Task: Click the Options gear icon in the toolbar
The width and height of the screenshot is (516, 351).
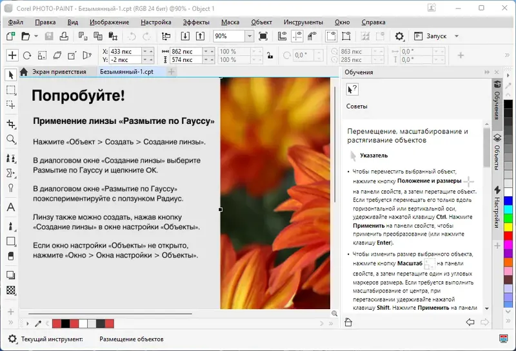Action: click(399, 37)
